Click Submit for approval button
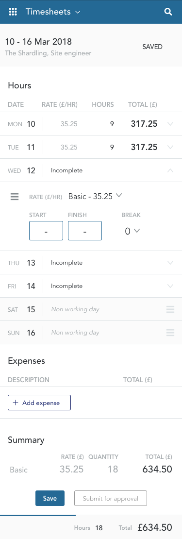This screenshot has height=539, width=182. 111,498
